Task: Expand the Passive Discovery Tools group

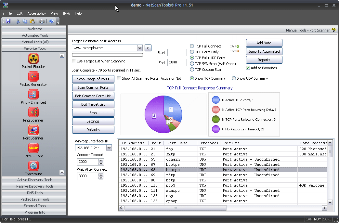Action: (34, 186)
